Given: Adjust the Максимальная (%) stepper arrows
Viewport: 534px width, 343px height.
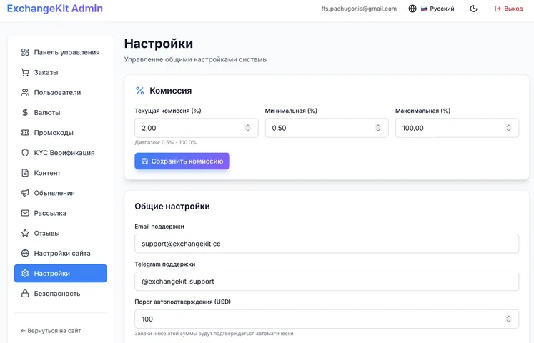Looking at the screenshot, I should [508, 128].
